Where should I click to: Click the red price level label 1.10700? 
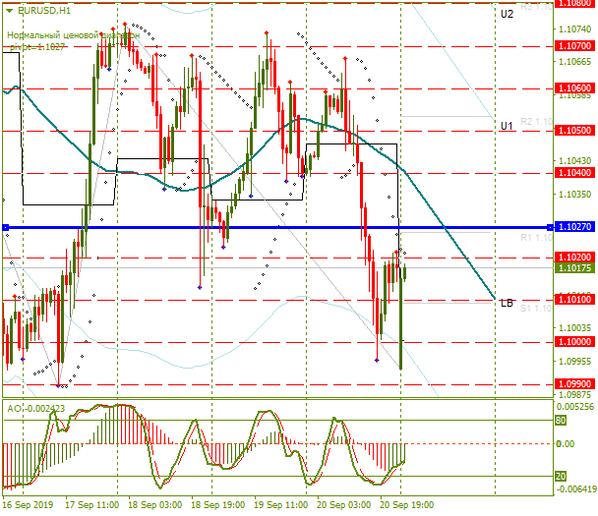point(574,46)
